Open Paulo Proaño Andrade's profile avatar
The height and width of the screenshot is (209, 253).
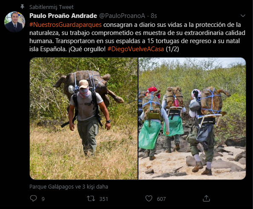pos(14,22)
